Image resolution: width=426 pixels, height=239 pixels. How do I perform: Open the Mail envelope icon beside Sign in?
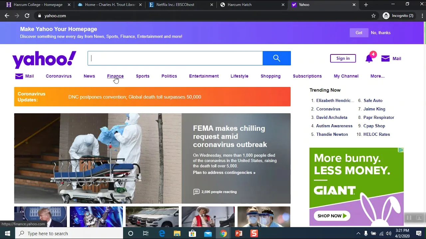click(x=385, y=58)
